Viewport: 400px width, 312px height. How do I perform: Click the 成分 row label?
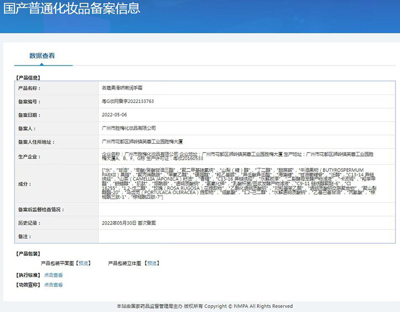(x=24, y=184)
